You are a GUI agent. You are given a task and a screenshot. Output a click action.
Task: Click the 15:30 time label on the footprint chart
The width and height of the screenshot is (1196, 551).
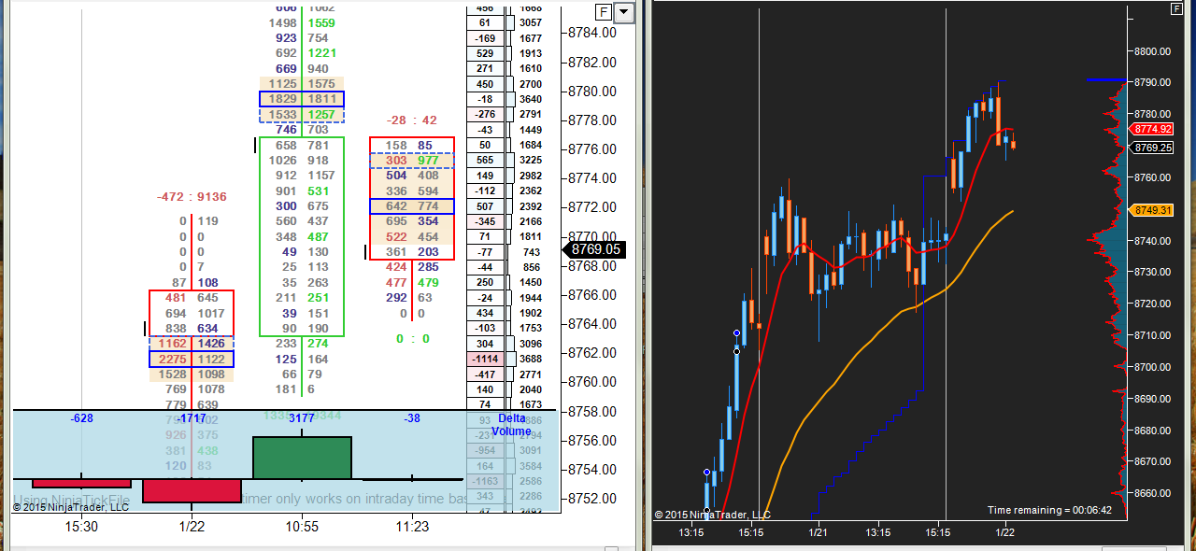(81, 527)
